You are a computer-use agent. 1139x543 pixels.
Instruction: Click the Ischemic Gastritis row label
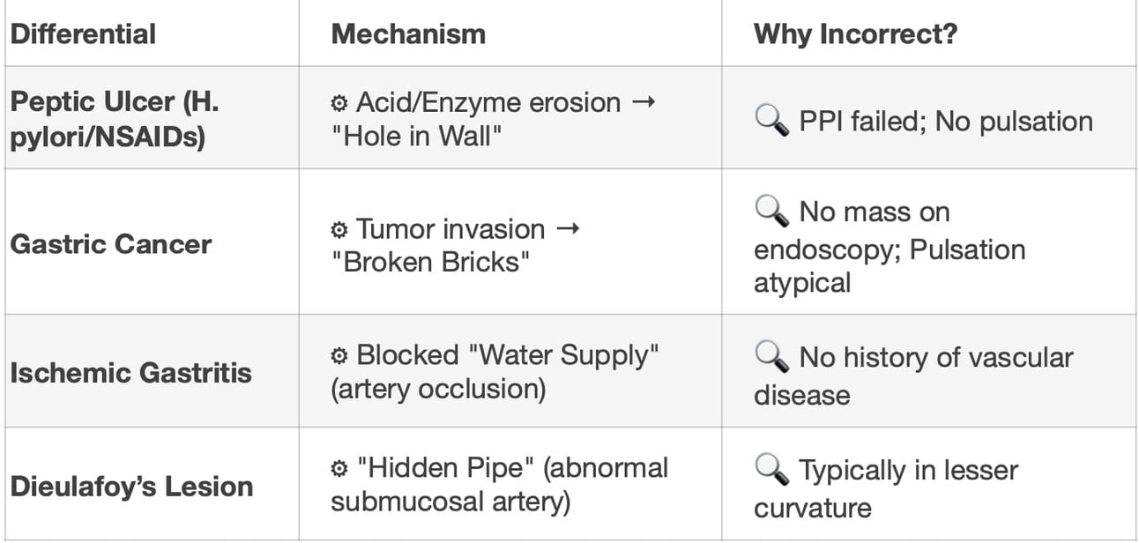130,372
